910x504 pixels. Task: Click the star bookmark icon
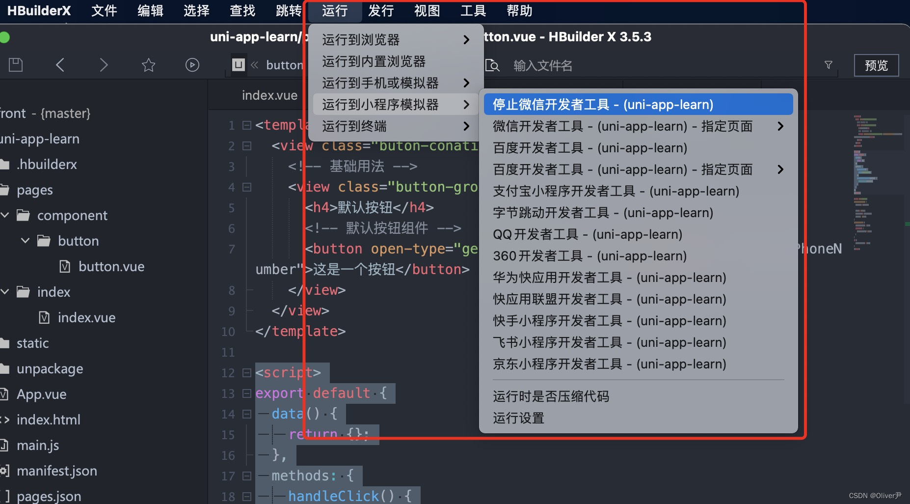tap(148, 65)
